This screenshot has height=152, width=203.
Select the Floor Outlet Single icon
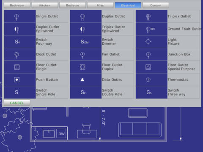(x=17, y=67)
